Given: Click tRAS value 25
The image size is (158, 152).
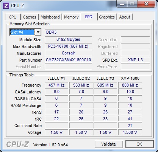Looking at the screenshot, I should 105,112.
